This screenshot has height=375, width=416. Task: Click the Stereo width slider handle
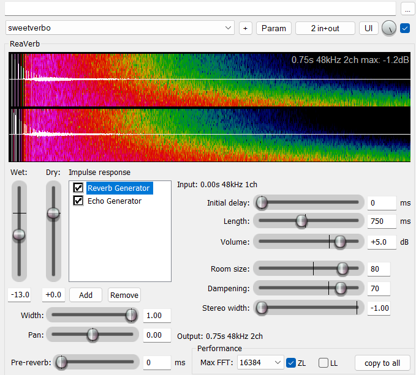262,308
